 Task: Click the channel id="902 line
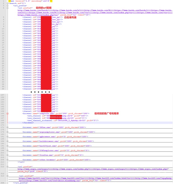pyautogui.click(x=40, y=26)
